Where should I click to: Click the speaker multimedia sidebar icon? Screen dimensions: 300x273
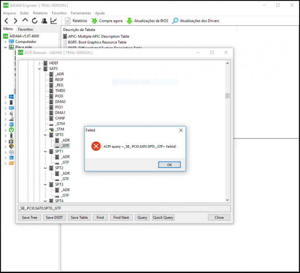[x=11, y=114]
